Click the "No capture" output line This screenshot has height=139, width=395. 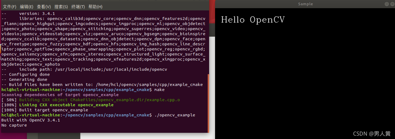click(x=14, y=125)
